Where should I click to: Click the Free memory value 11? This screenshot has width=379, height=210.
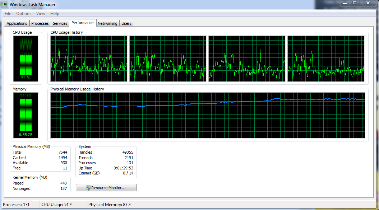point(65,168)
